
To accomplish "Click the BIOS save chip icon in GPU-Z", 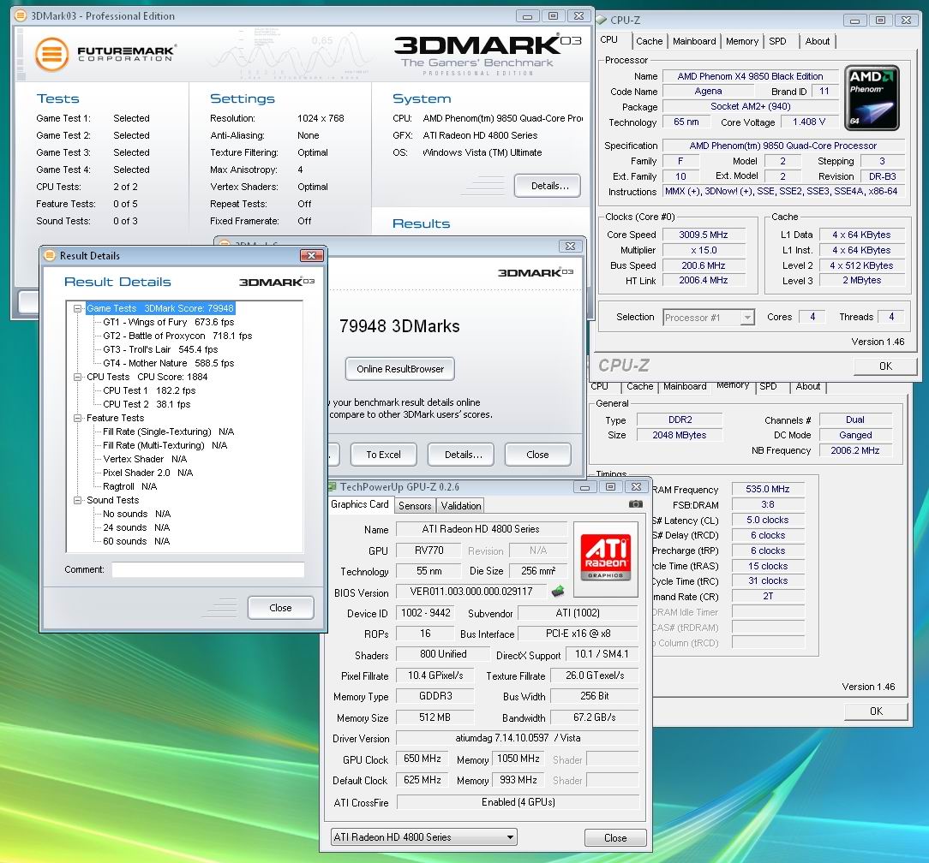I will [x=558, y=591].
